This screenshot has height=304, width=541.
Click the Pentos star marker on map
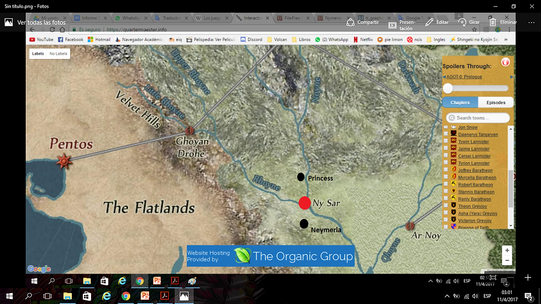[x=64, y=161]
